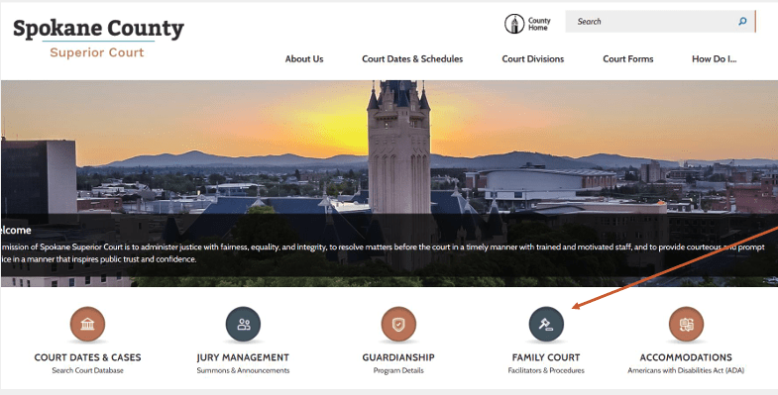
Task: Open the Court Dates & Schedules menu
Action: point(412,59)
